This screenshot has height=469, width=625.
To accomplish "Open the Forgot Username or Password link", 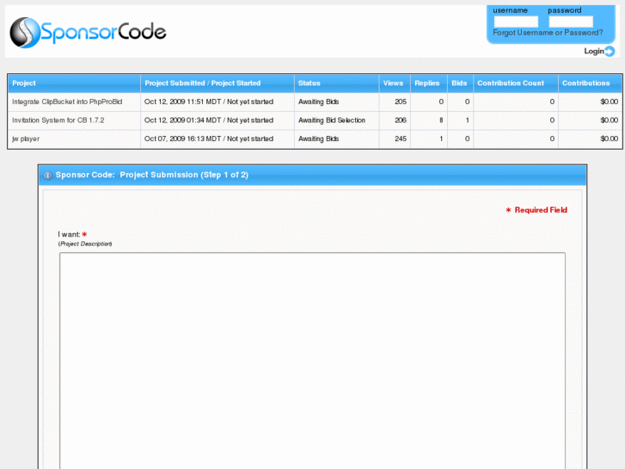I will coord(548,33).
